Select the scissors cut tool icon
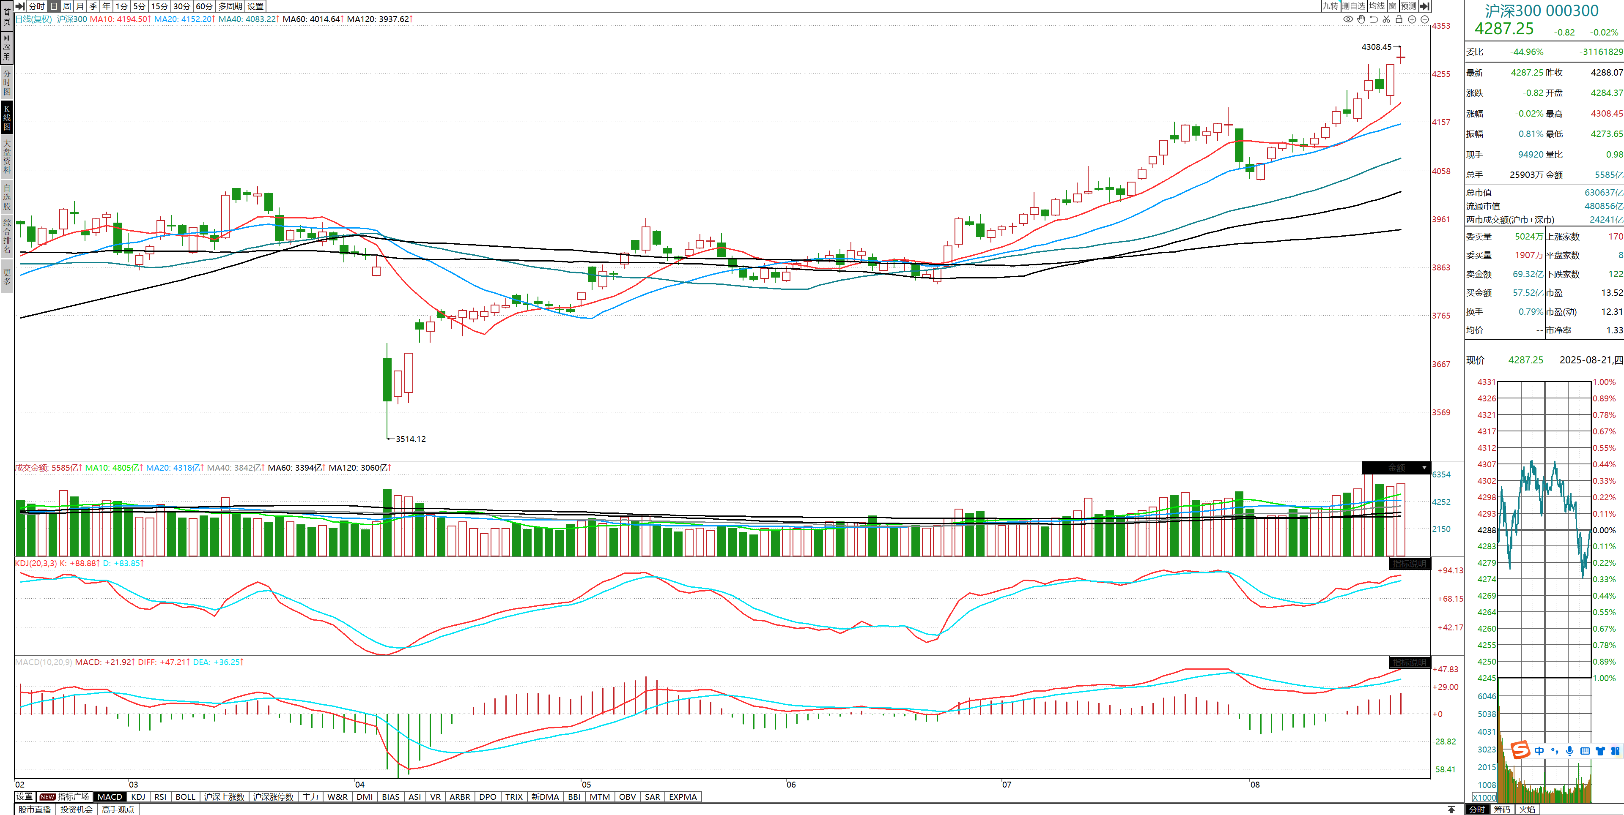 pyautogui.click(x=1386, y=19)
